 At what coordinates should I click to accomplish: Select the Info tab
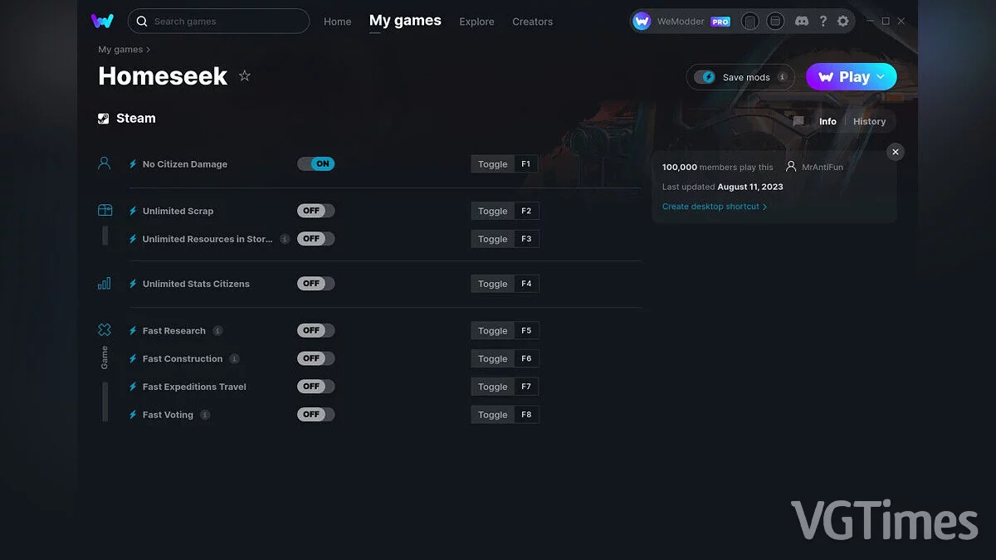pyautogui.click(x=828, y=121)
